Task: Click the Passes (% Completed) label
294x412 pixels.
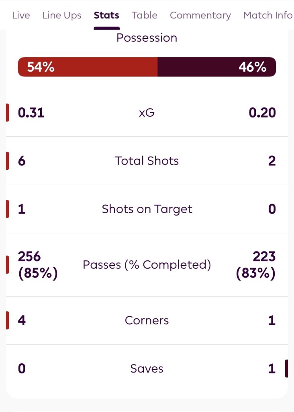Action: point(147,265)
